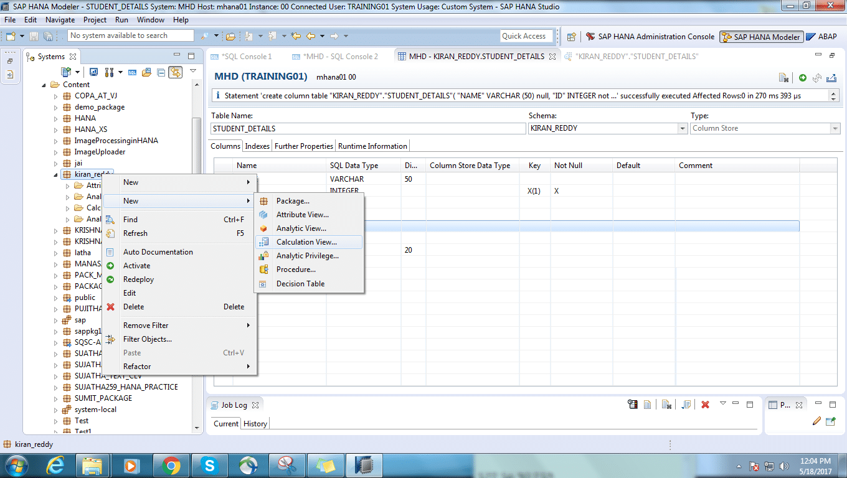The height and width of the screenshot is (478, 847).
Task: Switch to *MHD - SQL Console 2 tab
Action: (x=335, y=57)
